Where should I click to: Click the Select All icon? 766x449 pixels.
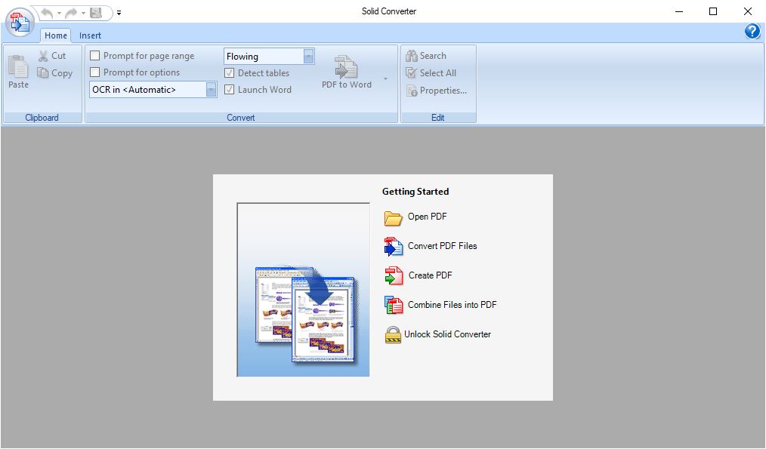(x=412, y=73)
